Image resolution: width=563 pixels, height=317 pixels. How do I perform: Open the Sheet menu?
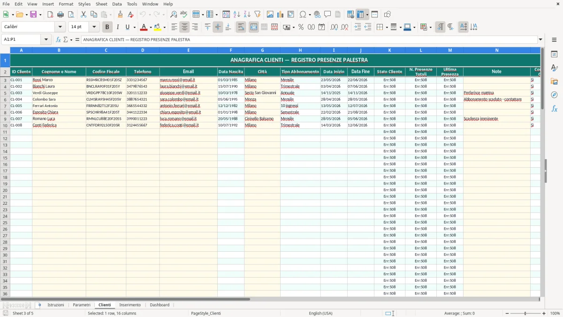[x=101, y=4]
